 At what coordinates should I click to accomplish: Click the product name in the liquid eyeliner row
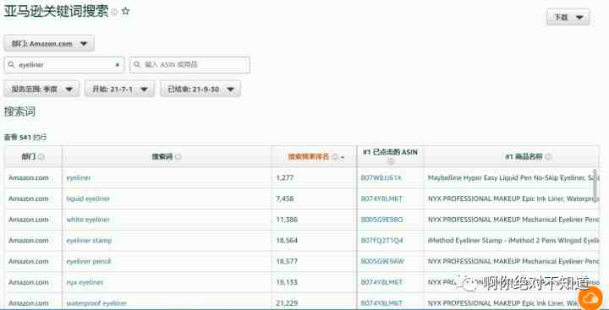click(513, 199)
